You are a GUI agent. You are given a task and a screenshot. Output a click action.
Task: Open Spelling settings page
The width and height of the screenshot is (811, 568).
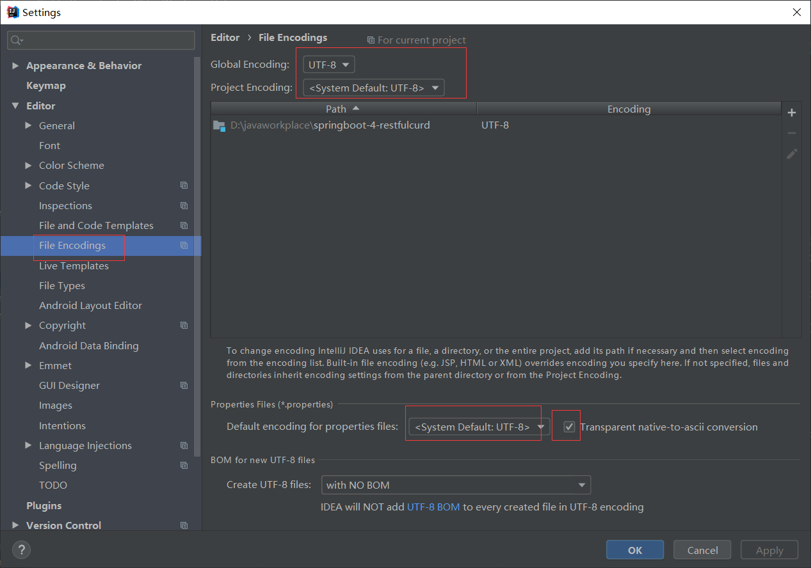coord(58,465)
